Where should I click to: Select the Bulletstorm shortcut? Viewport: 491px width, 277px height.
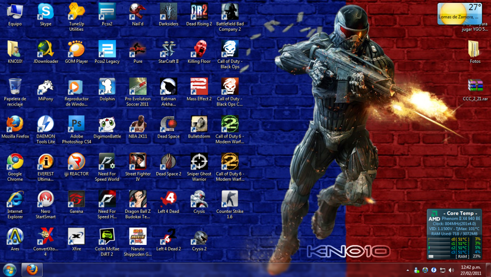(199, 127)
